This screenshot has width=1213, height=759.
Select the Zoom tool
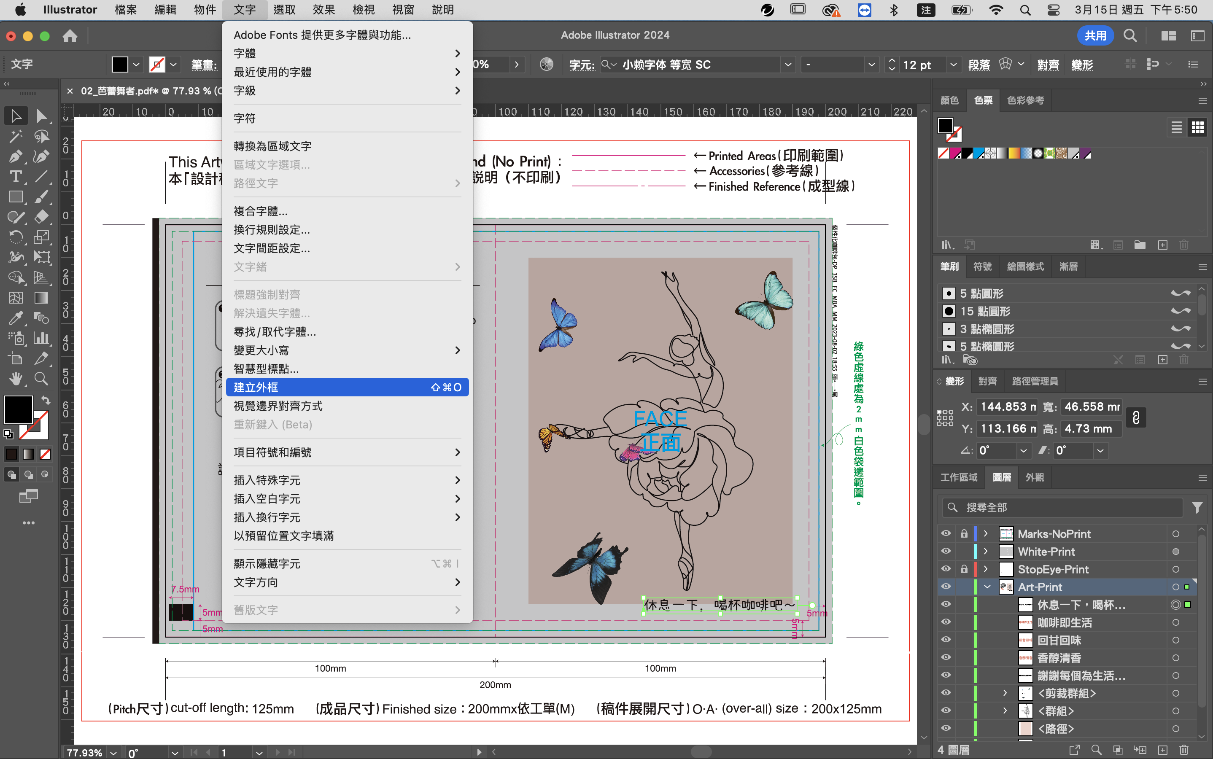[x=42, y=379]
